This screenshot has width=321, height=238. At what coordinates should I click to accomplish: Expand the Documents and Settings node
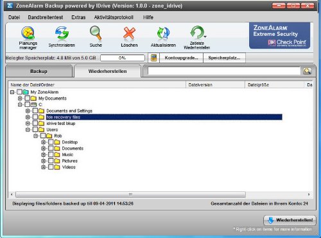point(28,111)
